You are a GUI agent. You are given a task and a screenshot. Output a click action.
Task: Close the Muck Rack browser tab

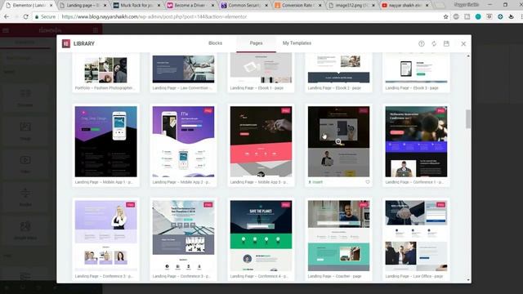pos(159,6)
